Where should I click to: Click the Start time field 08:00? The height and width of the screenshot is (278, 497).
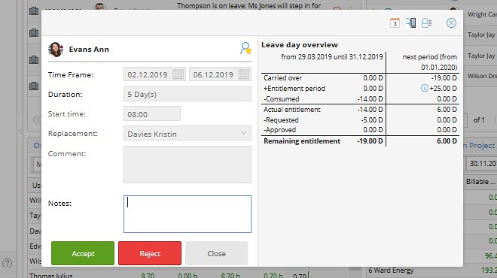tap(152, 114)
